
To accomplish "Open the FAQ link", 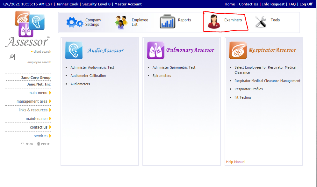I will 292,4.
